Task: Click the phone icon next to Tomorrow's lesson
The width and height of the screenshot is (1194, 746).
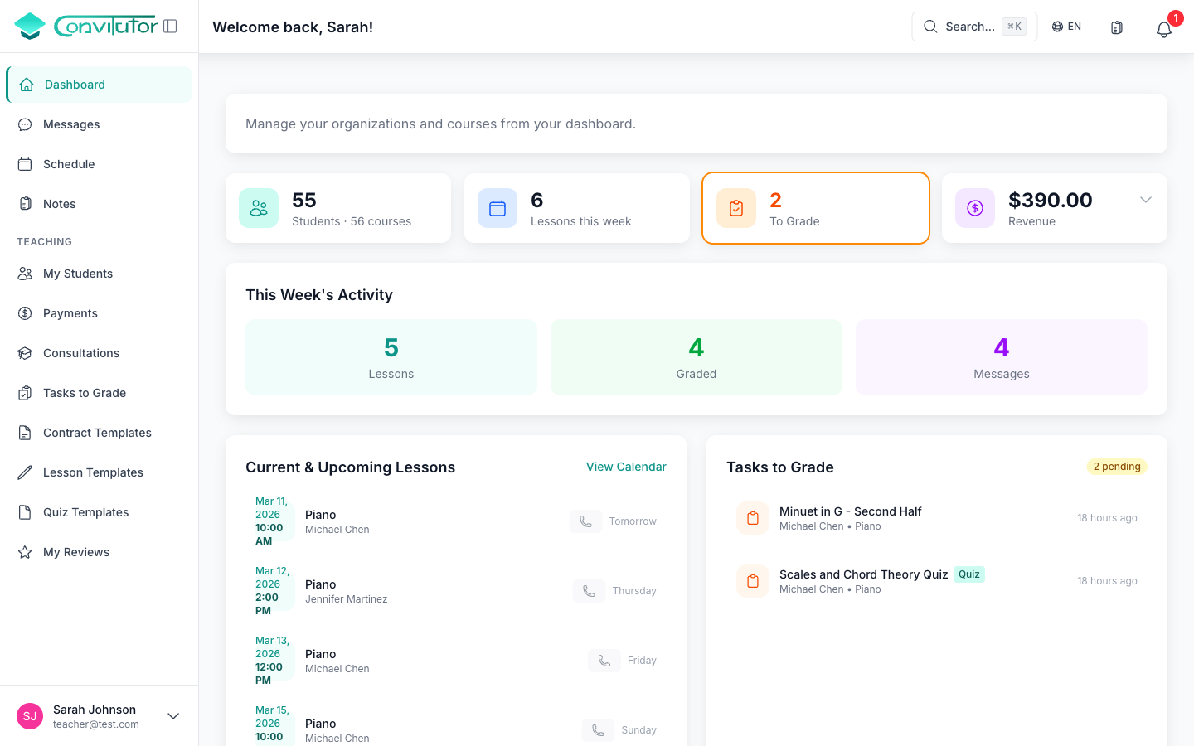Action: (x=586, y=521)
